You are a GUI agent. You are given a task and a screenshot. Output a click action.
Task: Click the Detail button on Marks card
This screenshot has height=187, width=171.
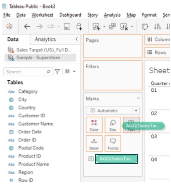click(x=94, y=144)
